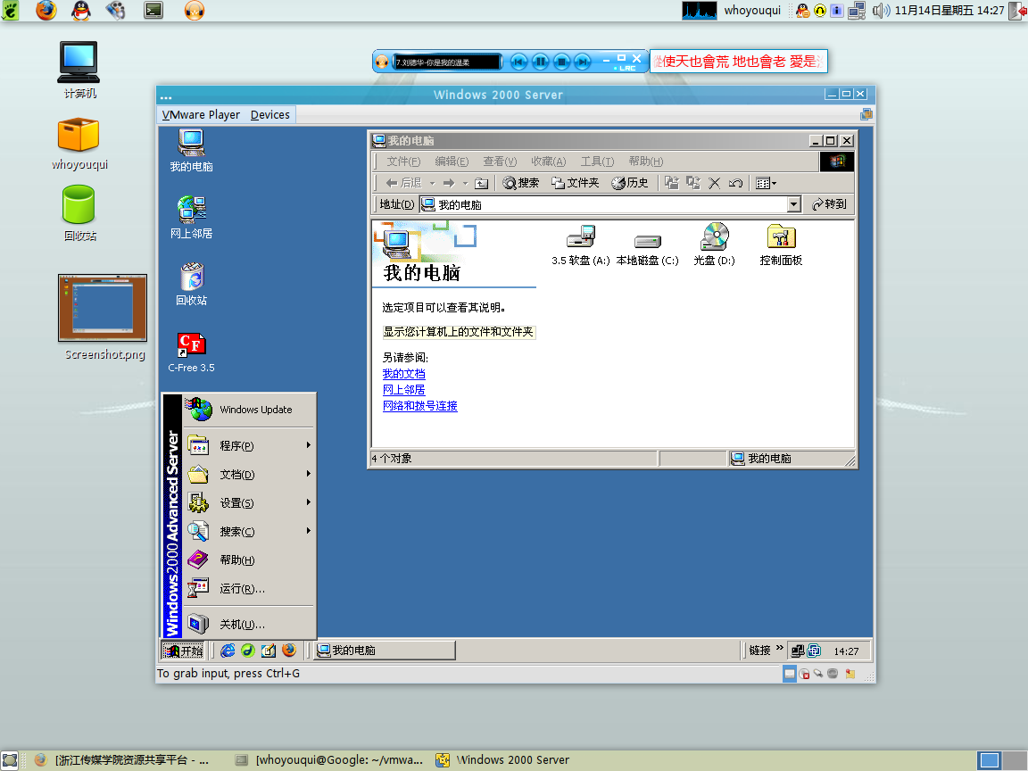This screenshot has width=1028, height=771.
Task: Open the VMware Player menu
Action: pos(201,115)
